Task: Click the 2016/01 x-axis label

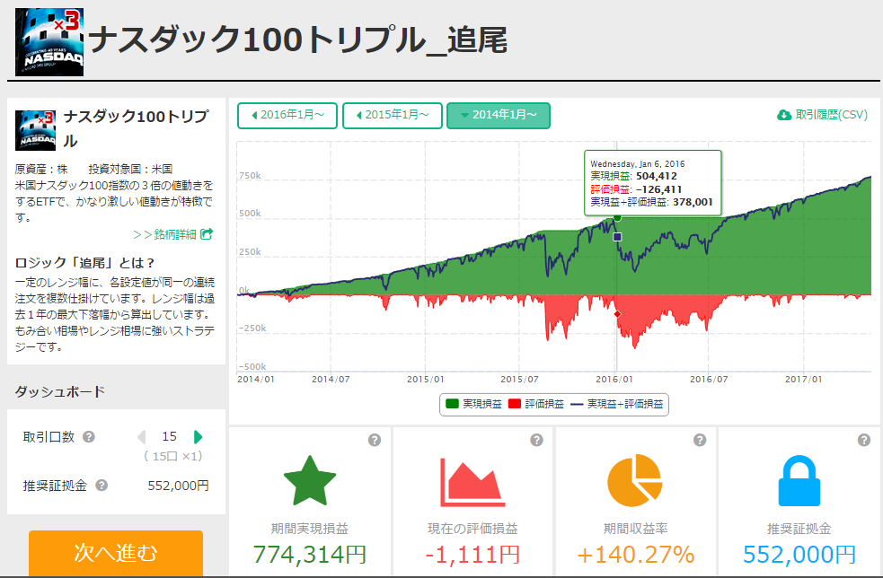Action: [x=614, y=380]
